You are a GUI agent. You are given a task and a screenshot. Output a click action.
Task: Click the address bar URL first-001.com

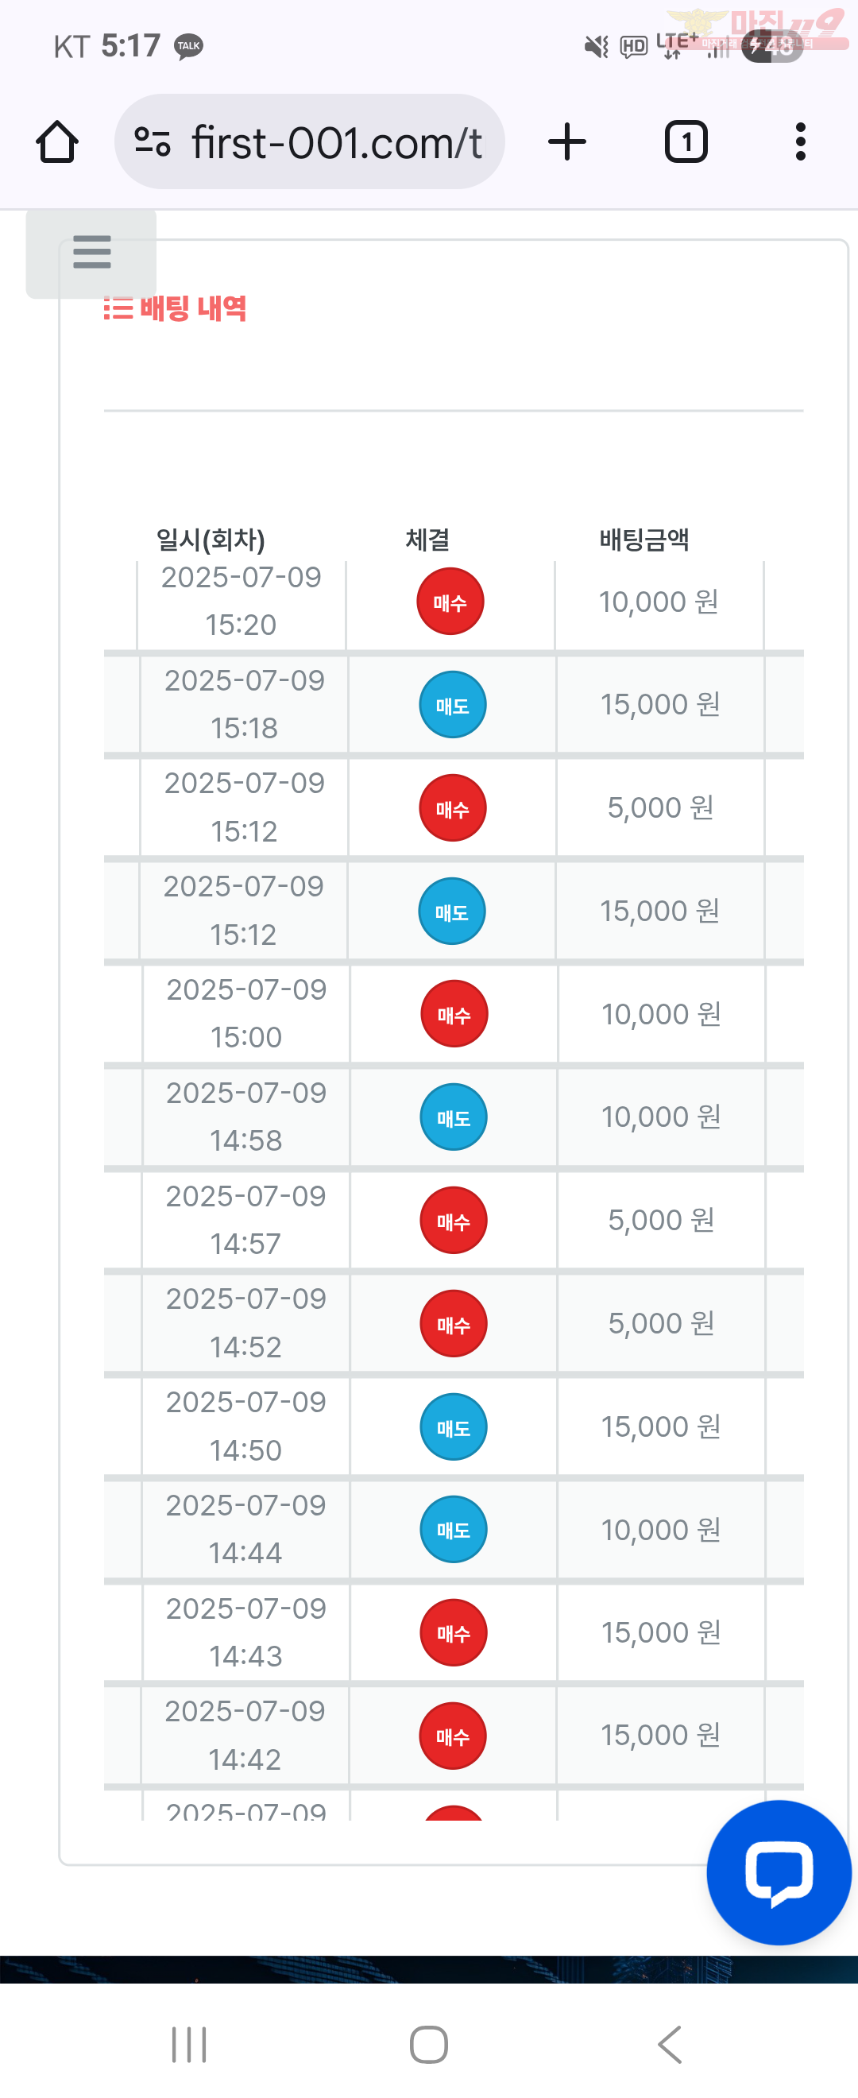336,142
